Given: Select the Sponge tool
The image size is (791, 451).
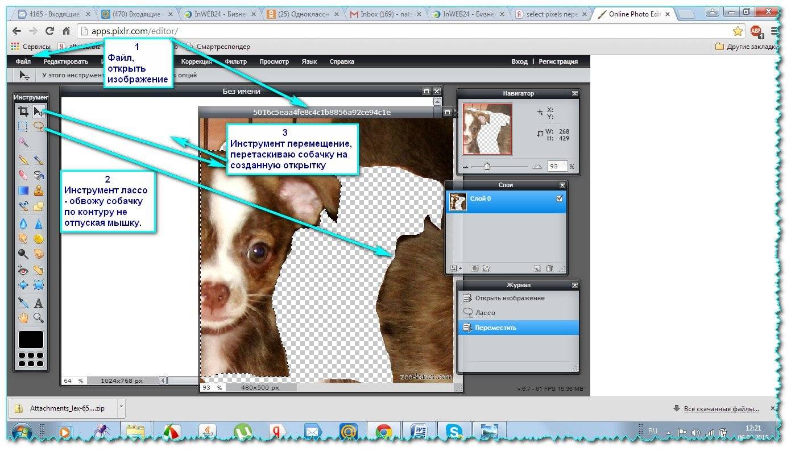Looking at the screenshot, I should [x=38, y=239].
